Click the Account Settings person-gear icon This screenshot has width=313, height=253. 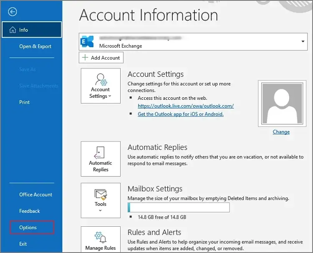click(101, 80)
